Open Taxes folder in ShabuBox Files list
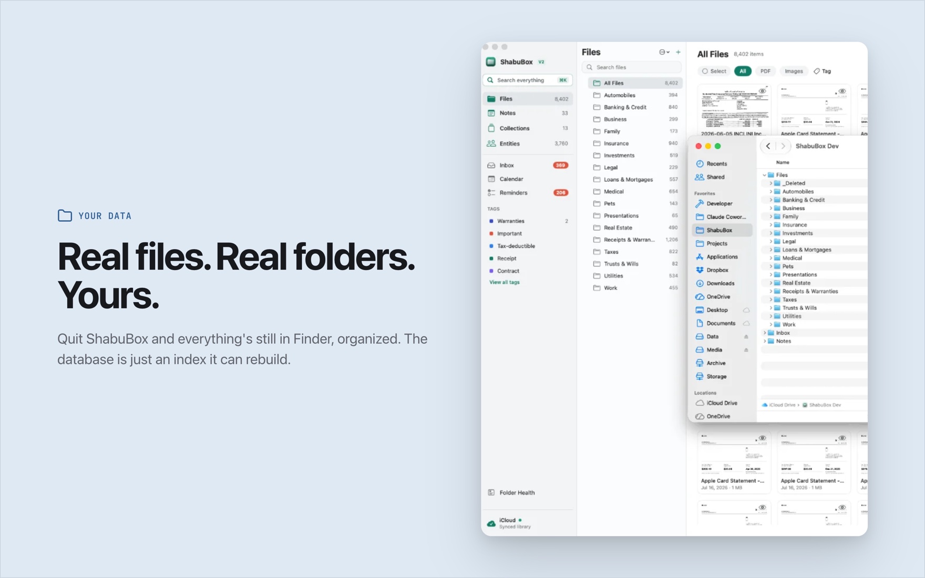The width and height of the screenshot is (925, 578). (635, 252)
